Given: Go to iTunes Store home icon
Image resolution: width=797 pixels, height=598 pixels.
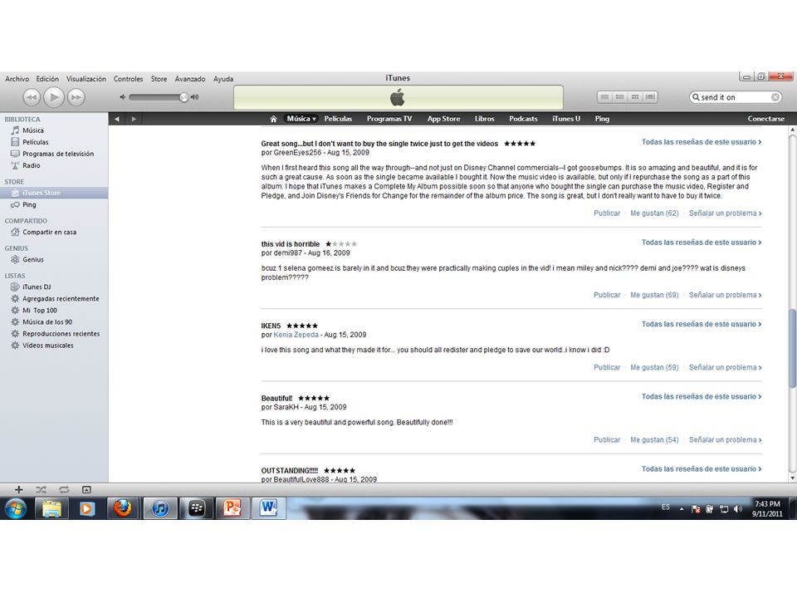Looking at the screenshot, I should pyautogui.click(x=273, y=119).
